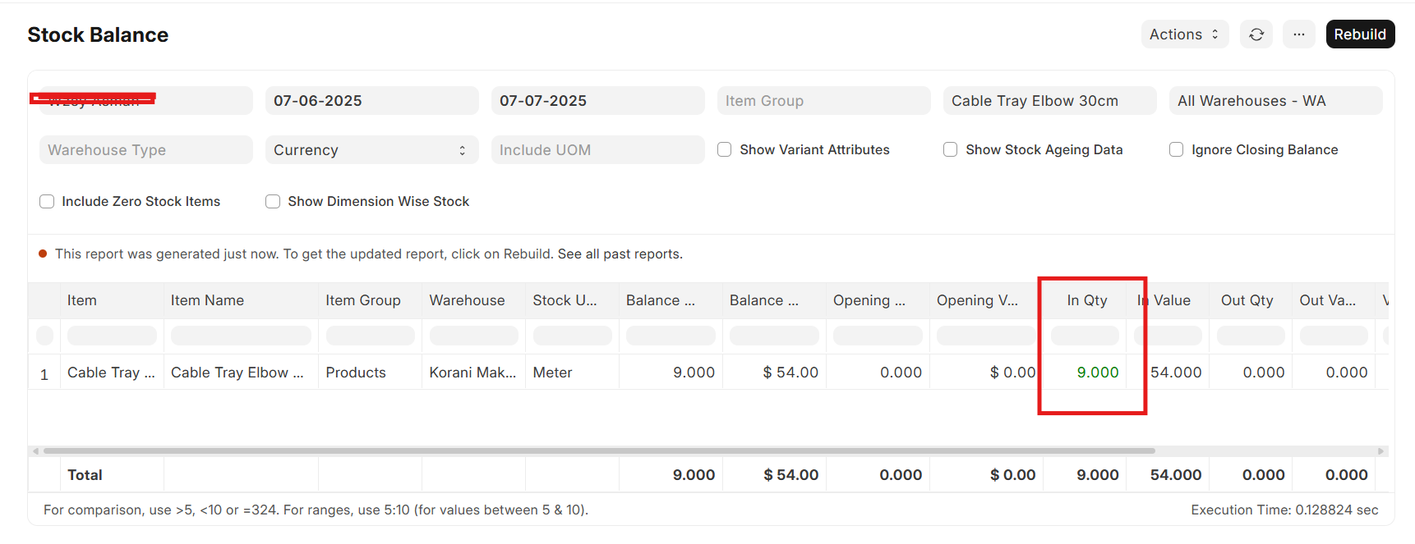1415x544 pixels.
Task: Tick the Ignore Closing Balance checkbox
Action: pyautogui.click(x=1177, y=149)
